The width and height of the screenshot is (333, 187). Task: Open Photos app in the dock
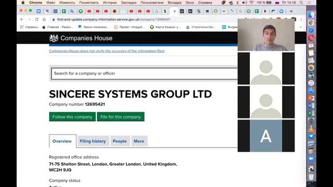311,68
